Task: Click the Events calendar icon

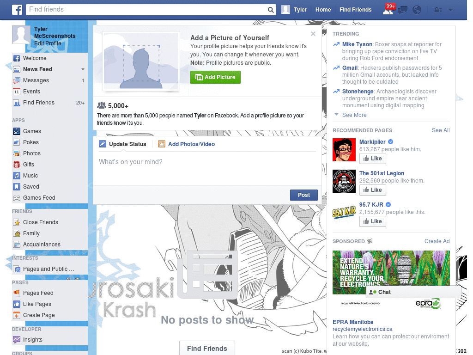Action: coord(17,92)
